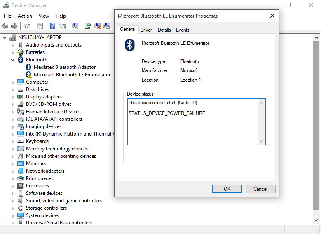Viewport: 321px width, 234px height.
Task: Maximize the Device Manager window
Action: coord(292,5)
